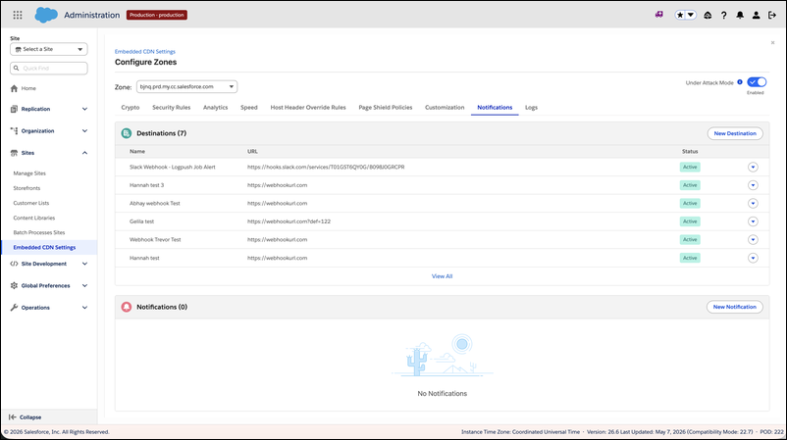
Task: Click the Salesforce cloud logo
Action: 46,15
